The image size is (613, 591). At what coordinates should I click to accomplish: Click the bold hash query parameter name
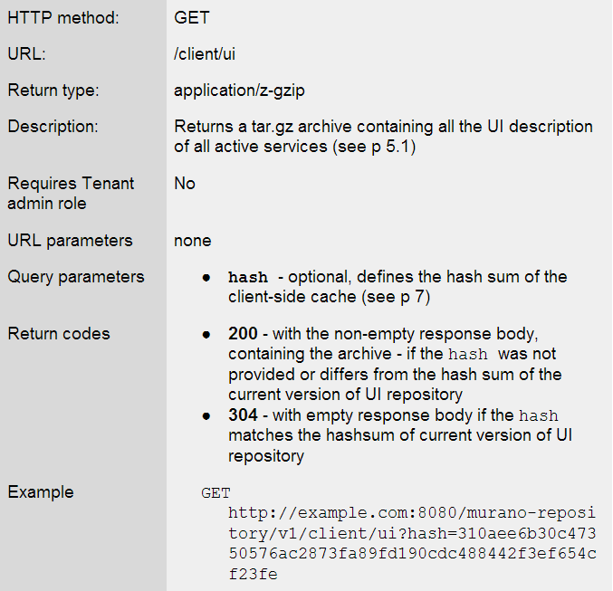(x=248, y=278)
